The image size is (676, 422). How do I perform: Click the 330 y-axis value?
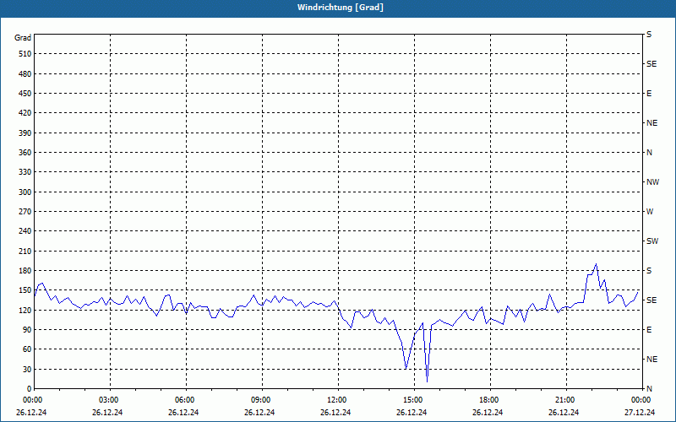click(x=25, y=172)
